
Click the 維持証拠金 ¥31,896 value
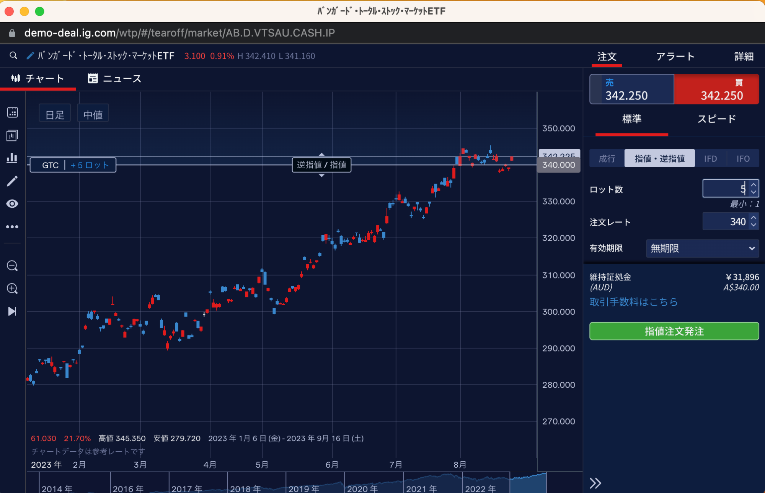[x=742, y=277]
